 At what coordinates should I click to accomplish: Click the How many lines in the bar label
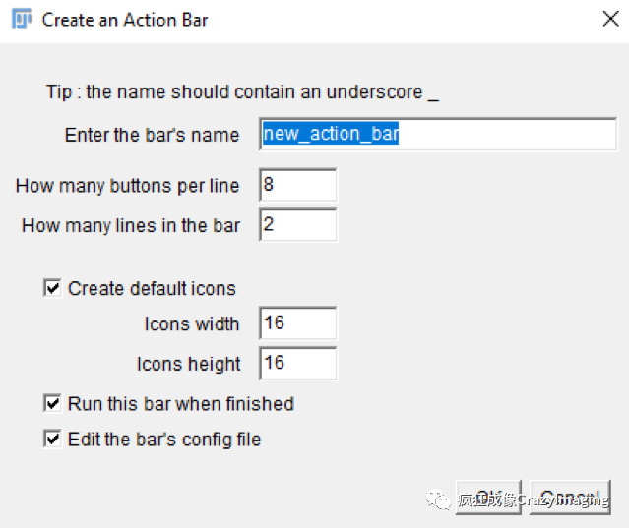point(131,225)
